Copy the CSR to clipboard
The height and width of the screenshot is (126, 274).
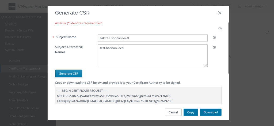191,112
